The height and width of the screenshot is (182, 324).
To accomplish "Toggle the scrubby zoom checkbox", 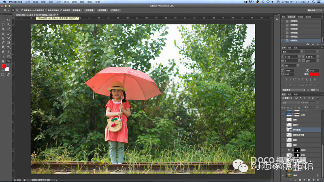I will [61, 10].
